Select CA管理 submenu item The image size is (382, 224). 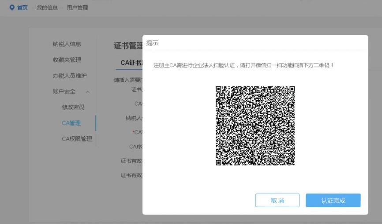[71, 123]
